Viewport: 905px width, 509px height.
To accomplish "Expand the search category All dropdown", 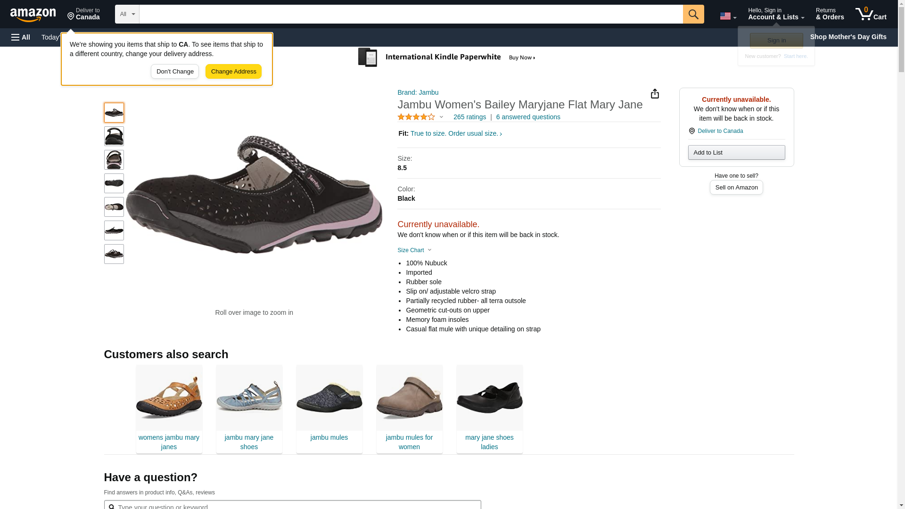I will (127, 14).
